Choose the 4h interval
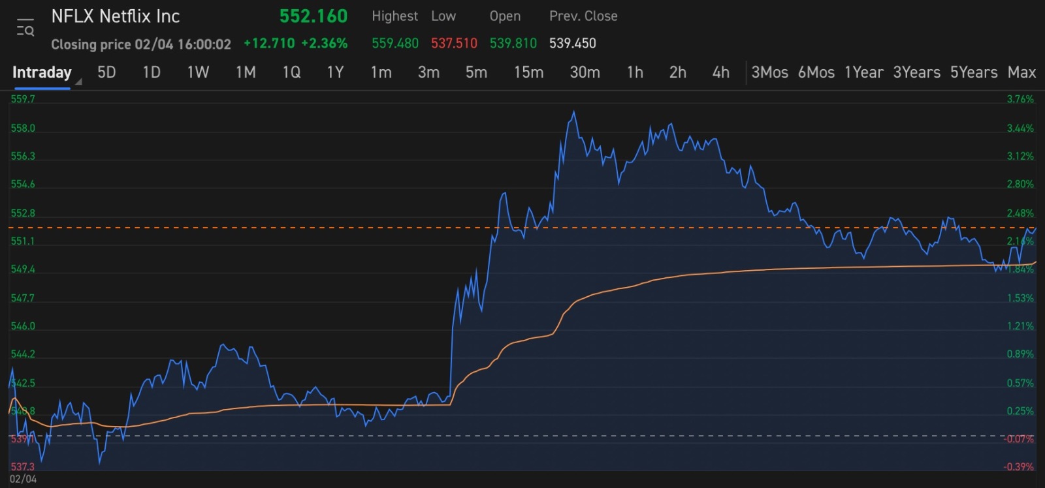 (x=720, y=72)
